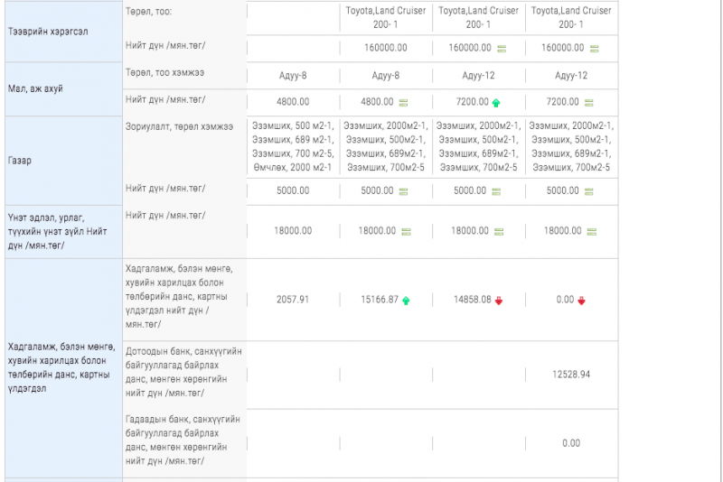Select the red down arrow next to 0.00
This screenshot has width=723, height=482.
coord(582,301)
